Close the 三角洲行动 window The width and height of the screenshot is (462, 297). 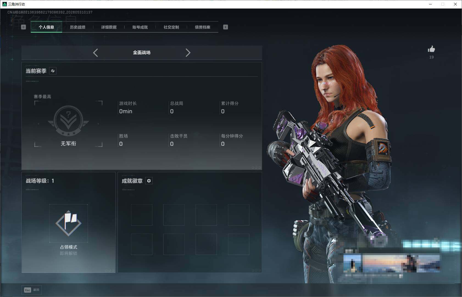click(455, 4)
